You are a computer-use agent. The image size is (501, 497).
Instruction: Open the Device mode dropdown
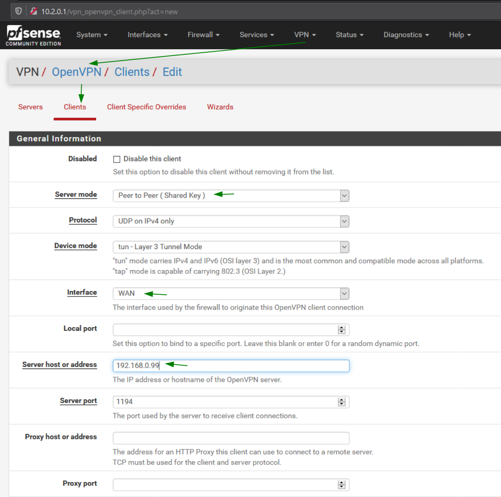coord(231,247)
